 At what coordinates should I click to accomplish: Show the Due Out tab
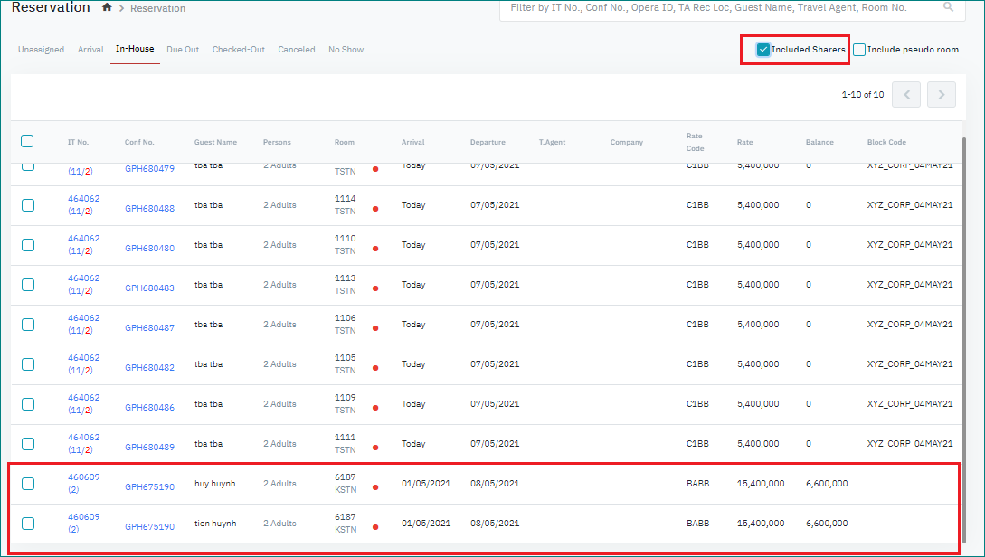pyautogui.click(x=183, y=50)
